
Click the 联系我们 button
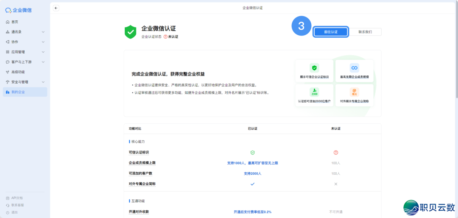pos(365,32)
